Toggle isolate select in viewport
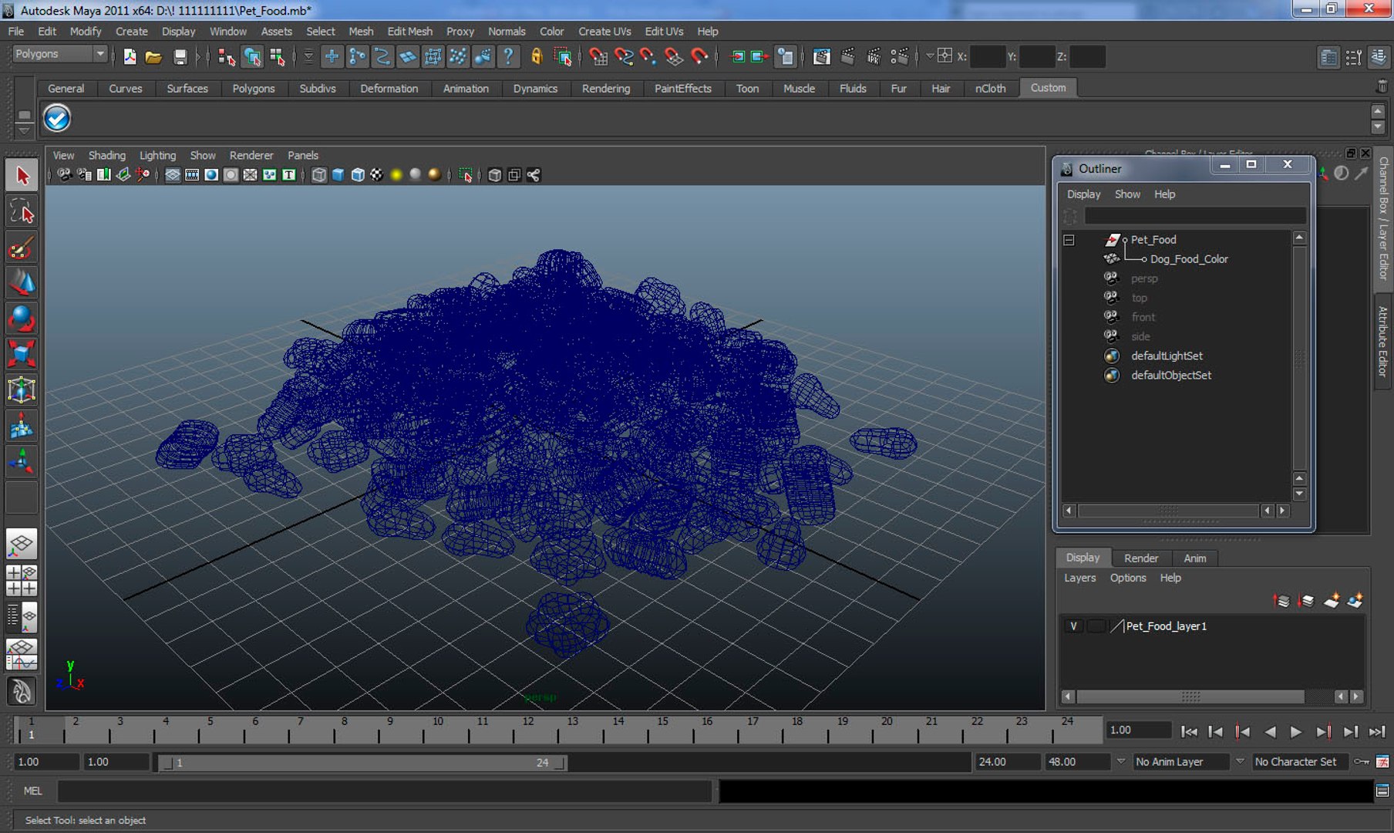Image resolution: width=1394 pixels, height=833 pixels. 466,175
